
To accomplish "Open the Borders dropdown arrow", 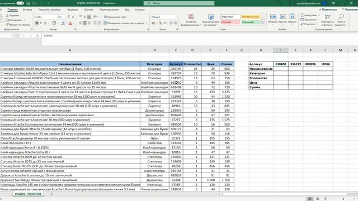I will click(58, 23).
